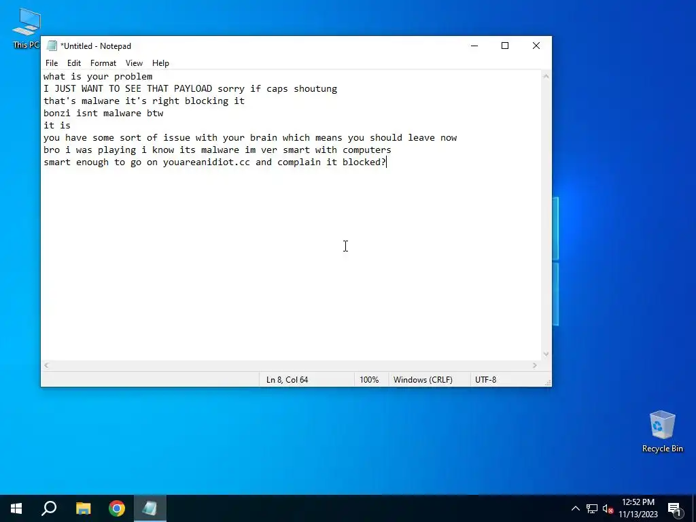Click the line 'what is your problem'
The height and width of the screenshot is (522, 696).
98,76
